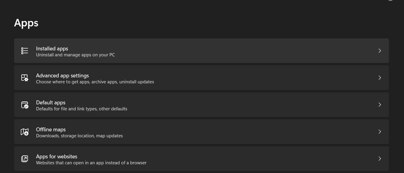Expand the Offline maps chevron
404x173 pixels.
(x=380, y=132)
